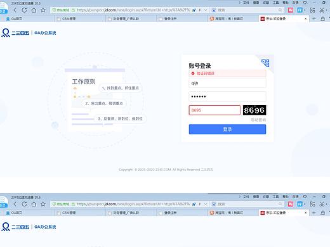Click the captcha input field

pyautogui.click(x=214, y=110)
